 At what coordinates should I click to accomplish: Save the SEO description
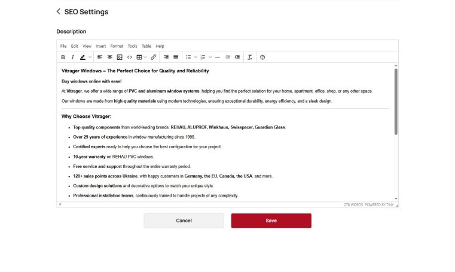[271, 221]
